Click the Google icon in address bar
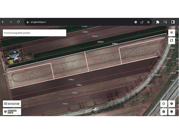The width and height of the screenshot is (179, 134). pyautogui.click(x=136, y=22)
